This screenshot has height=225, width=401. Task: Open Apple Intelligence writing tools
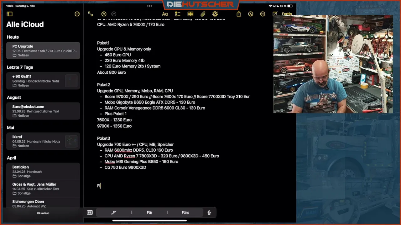click(215, 14)
